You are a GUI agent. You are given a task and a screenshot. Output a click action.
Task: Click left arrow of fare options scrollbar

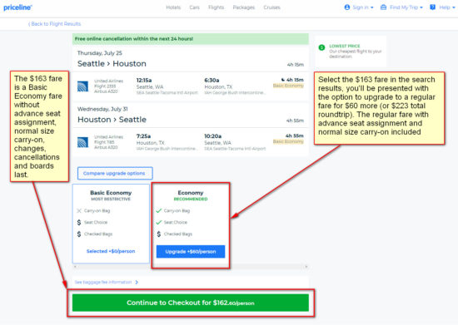click(x=75, y=267)
